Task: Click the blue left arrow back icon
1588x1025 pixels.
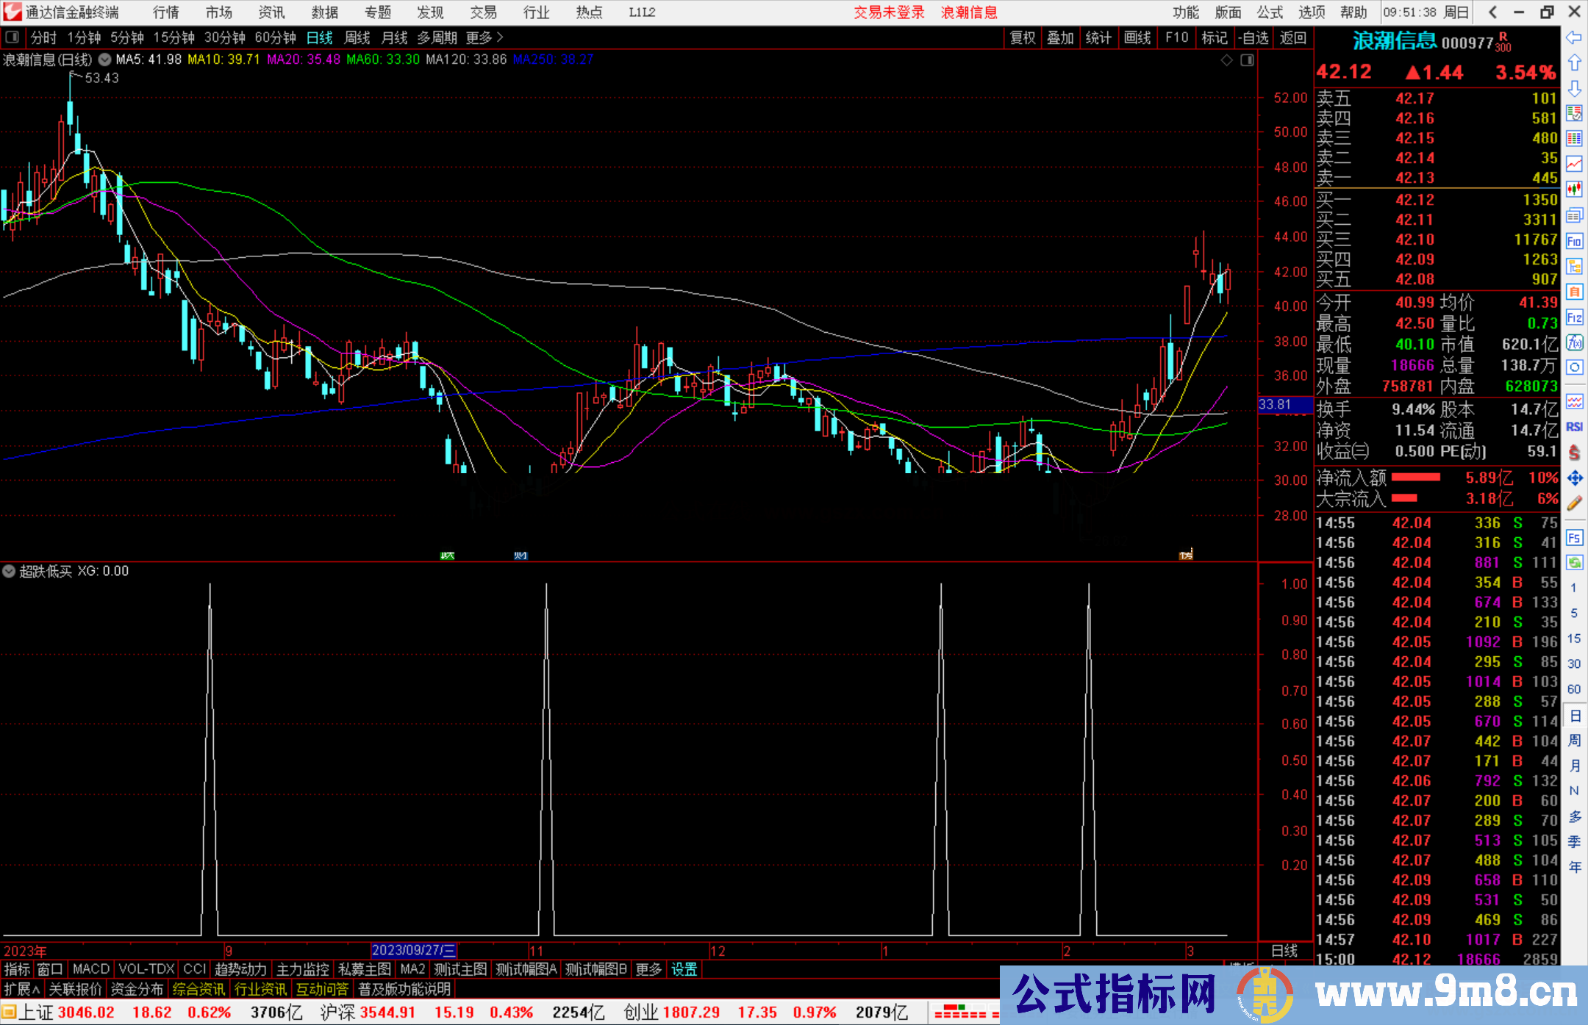Action: [1574, 37]
